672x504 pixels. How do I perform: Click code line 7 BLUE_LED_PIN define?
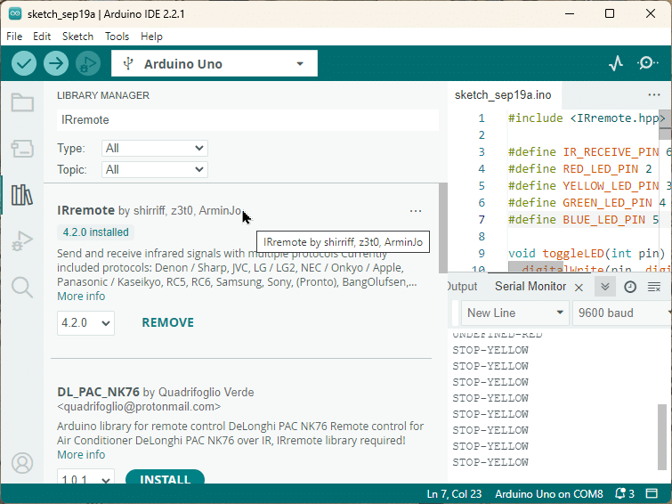pyautogui.click(x=583, y=219)
